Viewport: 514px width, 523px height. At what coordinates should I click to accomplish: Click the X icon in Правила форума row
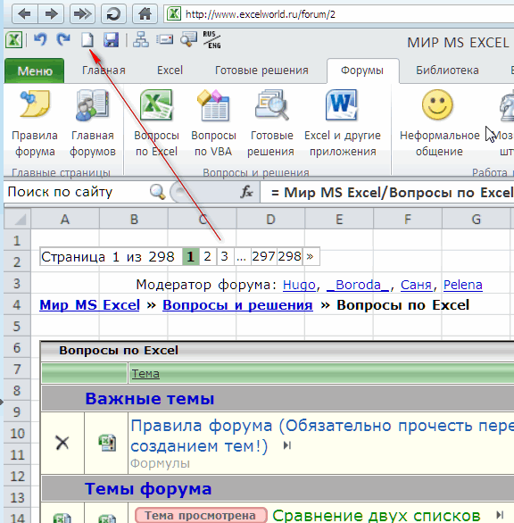[62, 443]
